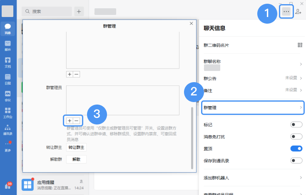Open the 添加群机器人 row

(x=253, y=178)
